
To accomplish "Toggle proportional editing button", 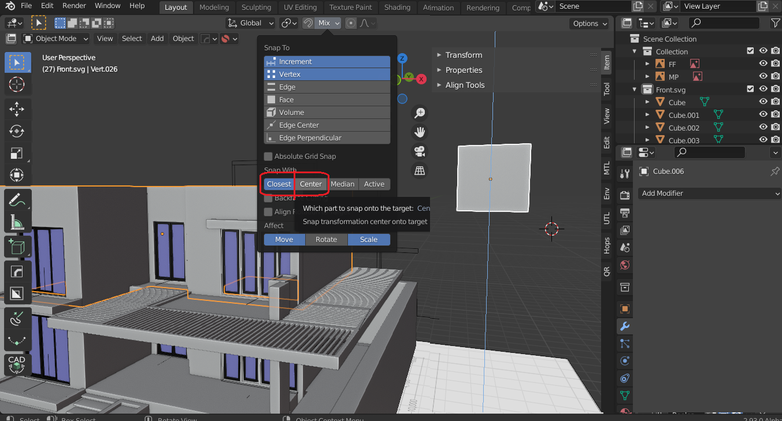I will 351,23.
